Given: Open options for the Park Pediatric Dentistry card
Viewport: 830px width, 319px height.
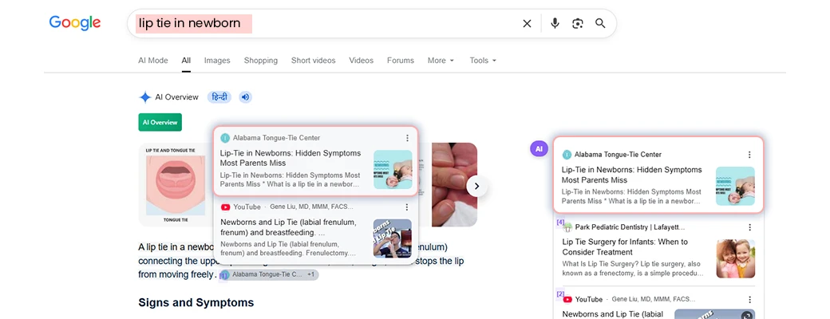Looking at the screenshot, I should tap(750, 227).
